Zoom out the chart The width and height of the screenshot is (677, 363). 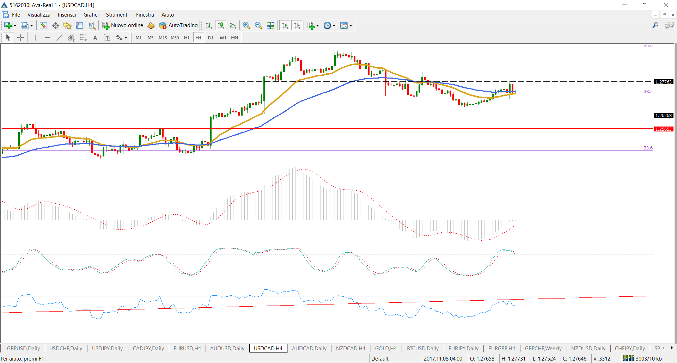pos(258,25)
